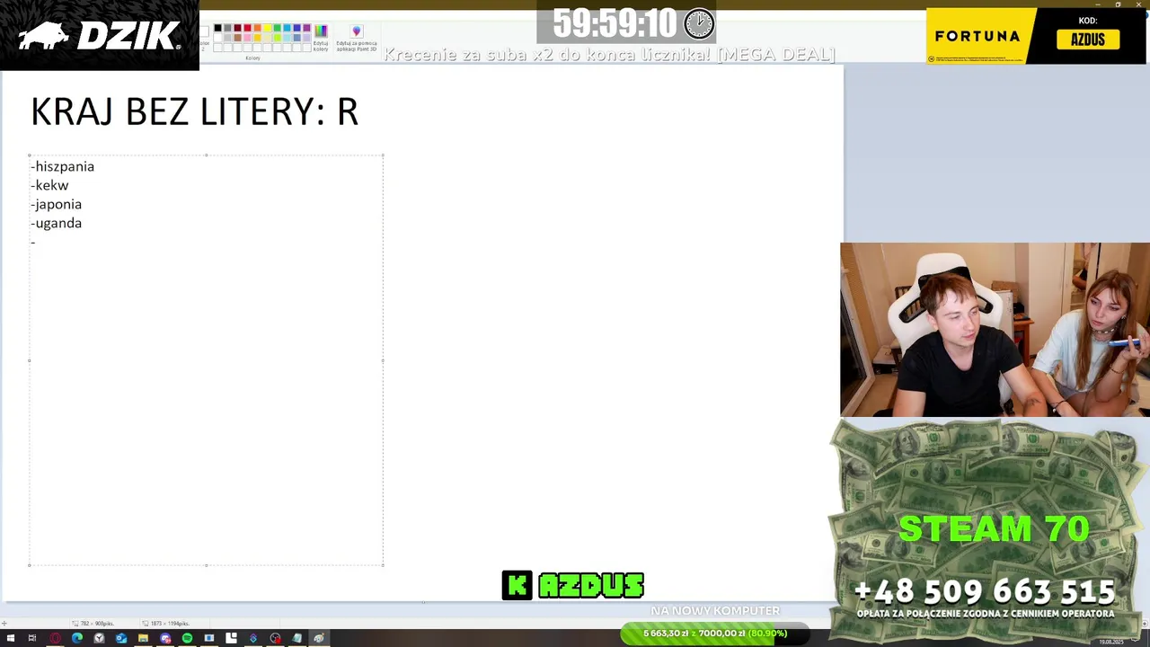
Task: Select the dark gray color swatch
Action: [227, 28]
